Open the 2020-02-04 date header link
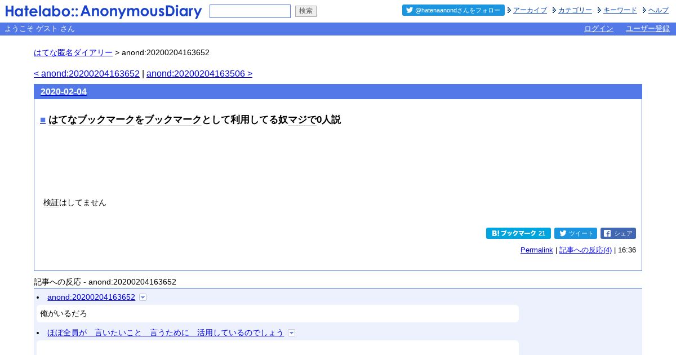The height and width of the screenshot is (355, 676). 64,92
